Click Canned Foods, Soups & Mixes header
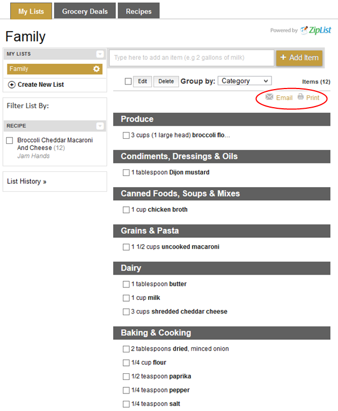This screenshot has width=338, height=411. click(x=222, y=194)
